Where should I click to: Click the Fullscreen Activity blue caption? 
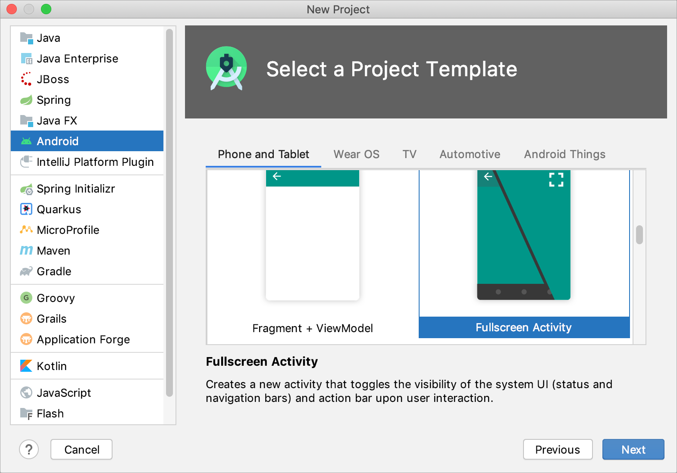pos(524,327)
